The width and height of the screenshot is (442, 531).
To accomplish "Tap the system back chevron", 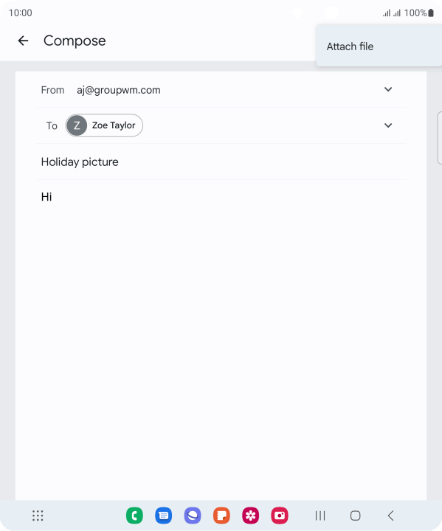I will click(390, 516).
